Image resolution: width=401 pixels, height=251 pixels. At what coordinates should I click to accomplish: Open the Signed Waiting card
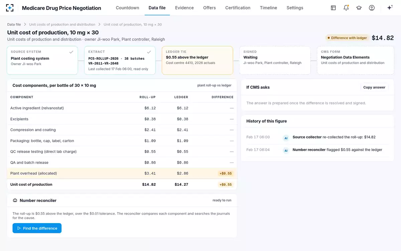[275, 60]
